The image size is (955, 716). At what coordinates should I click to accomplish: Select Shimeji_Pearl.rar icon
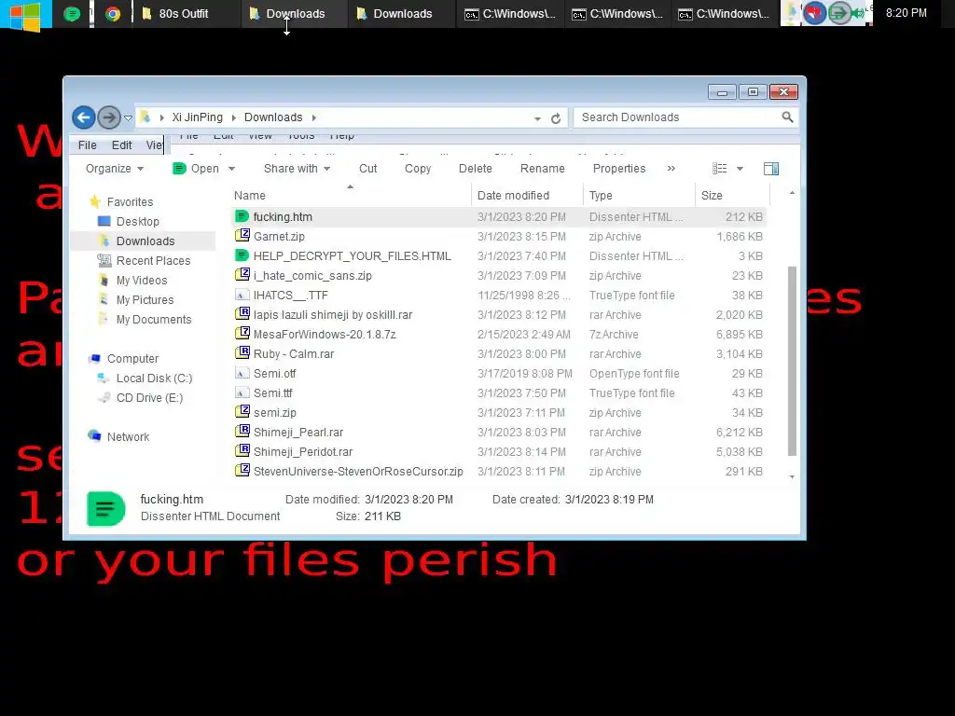click(x=242, y=432)
